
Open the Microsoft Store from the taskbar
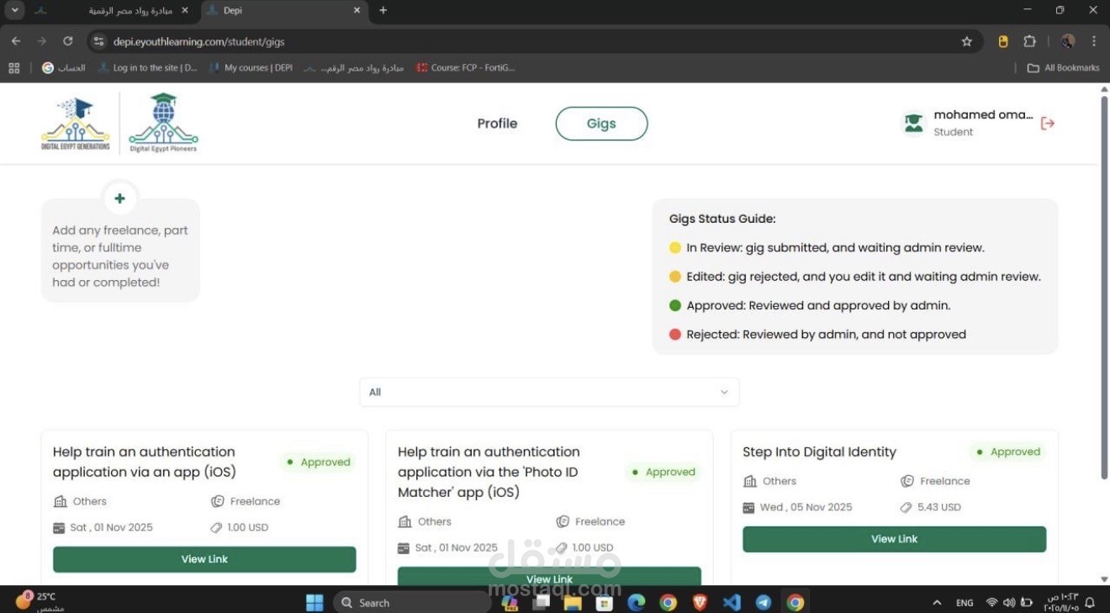click(604, 602)
